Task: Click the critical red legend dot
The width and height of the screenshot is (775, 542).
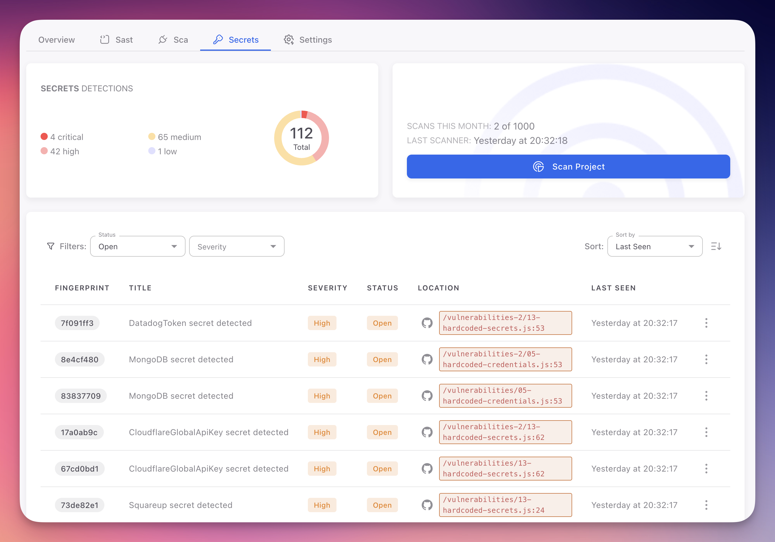Action: [x=44, y=136]
